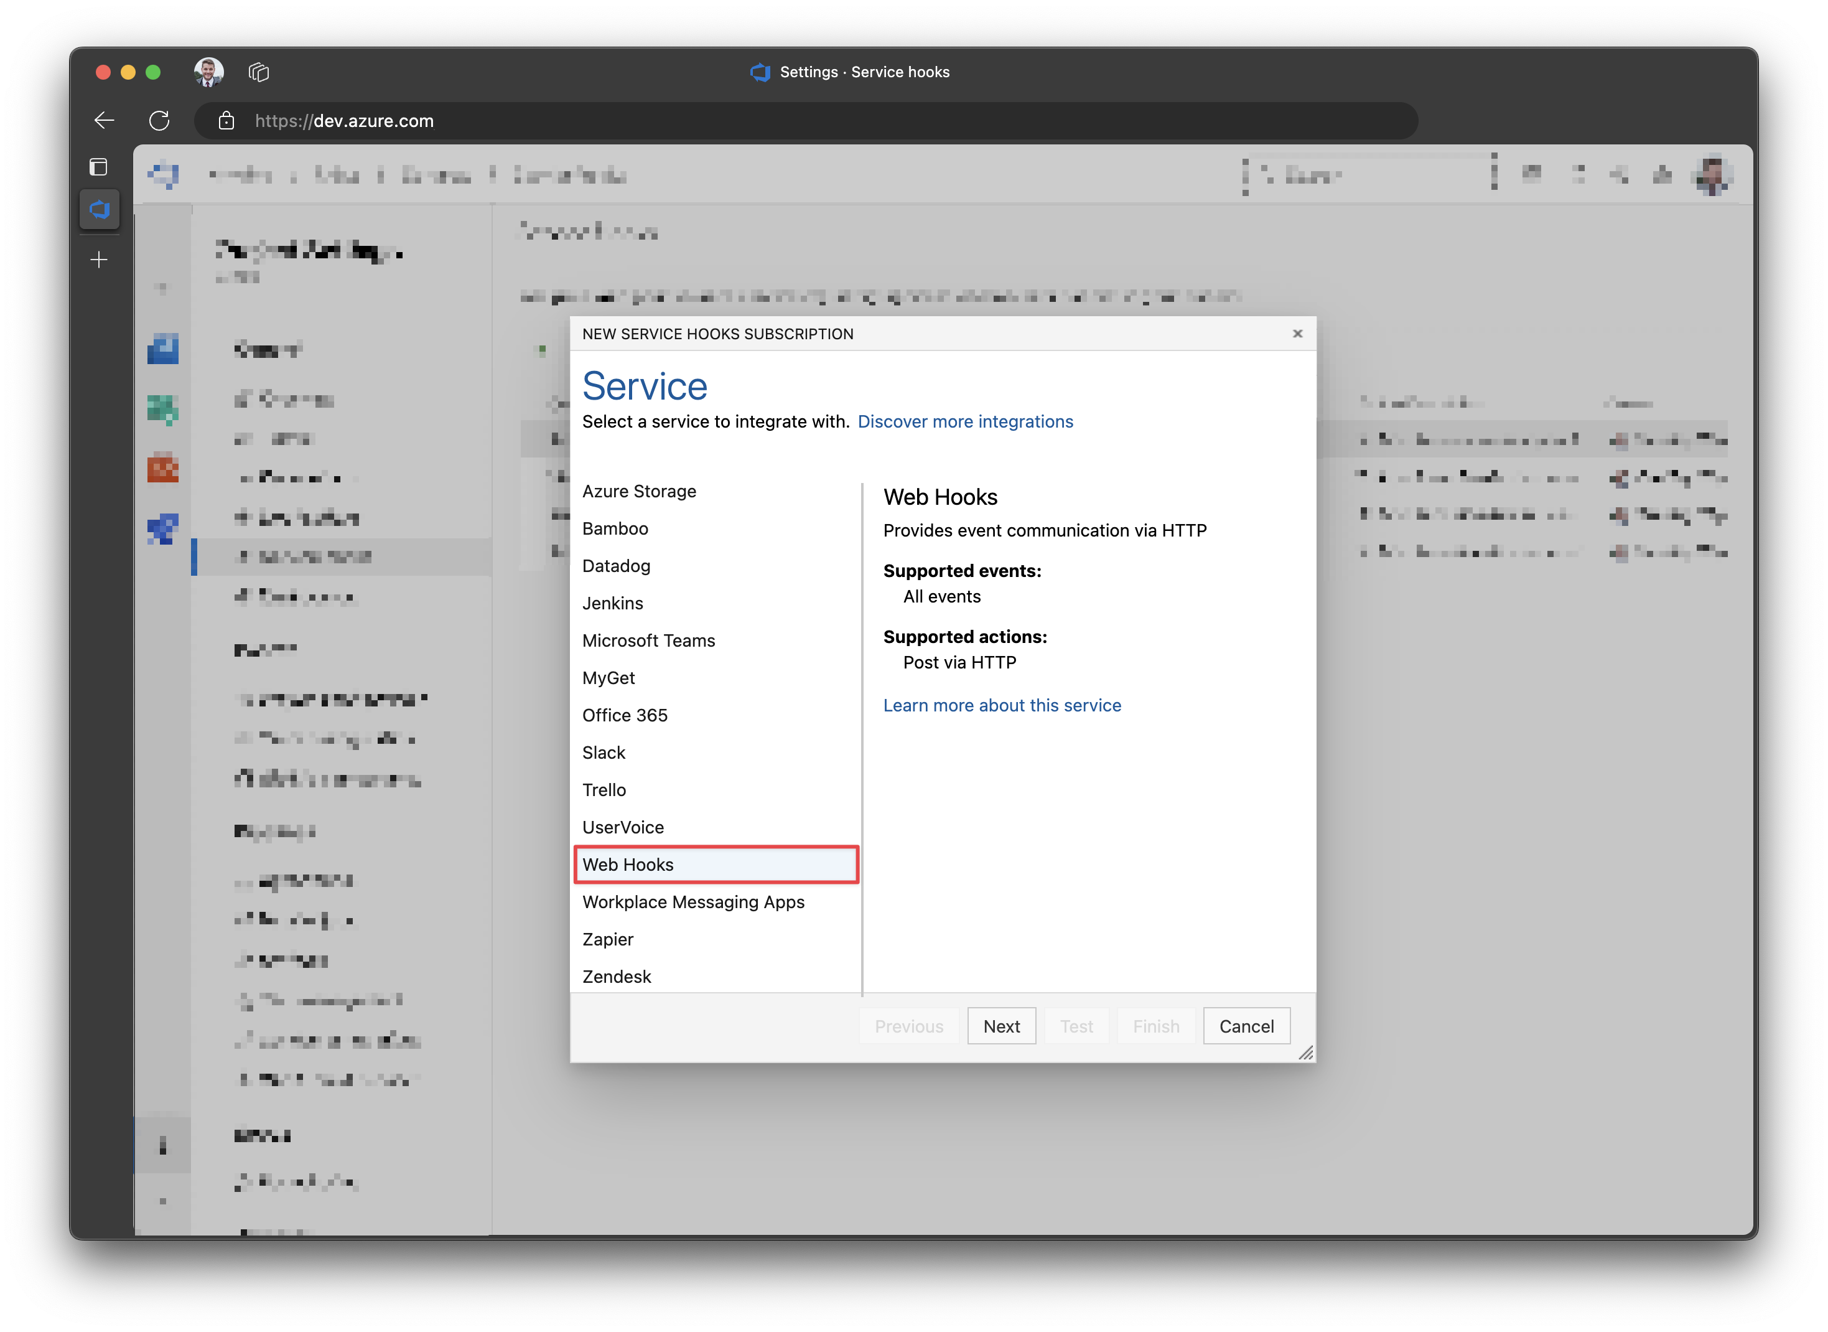Select Zapier service
The height and width of the screenshot is (1332, 1828).
[716, 939]
